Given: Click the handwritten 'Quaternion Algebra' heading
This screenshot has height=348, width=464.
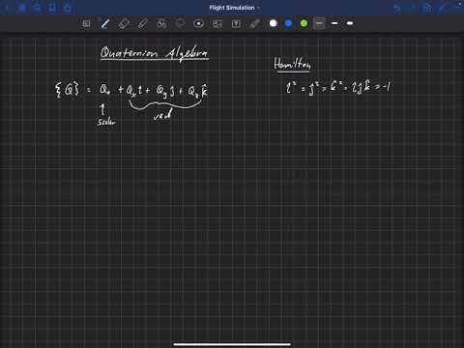Looking at the screenshot, I should 155,53.
